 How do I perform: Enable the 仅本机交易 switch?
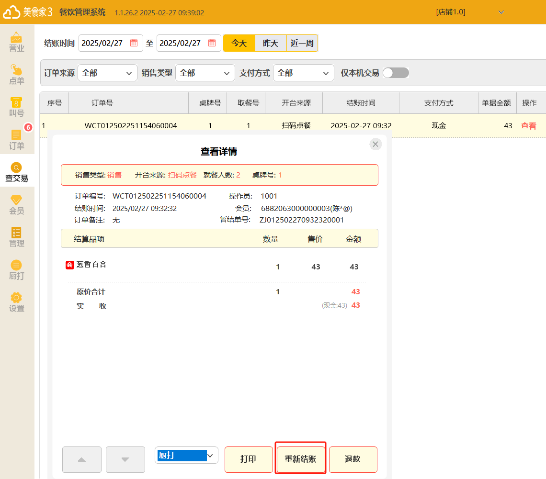coord(396,73)
